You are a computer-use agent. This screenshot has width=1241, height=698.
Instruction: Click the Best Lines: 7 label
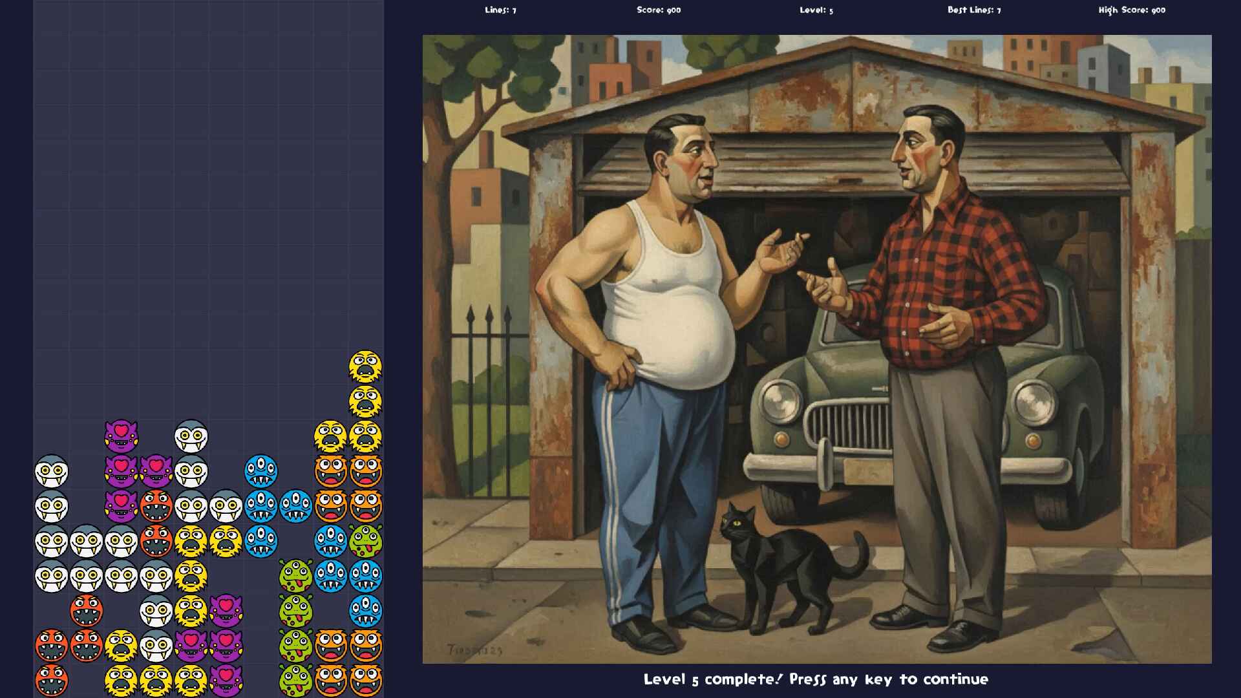click(x=973, y=10)
